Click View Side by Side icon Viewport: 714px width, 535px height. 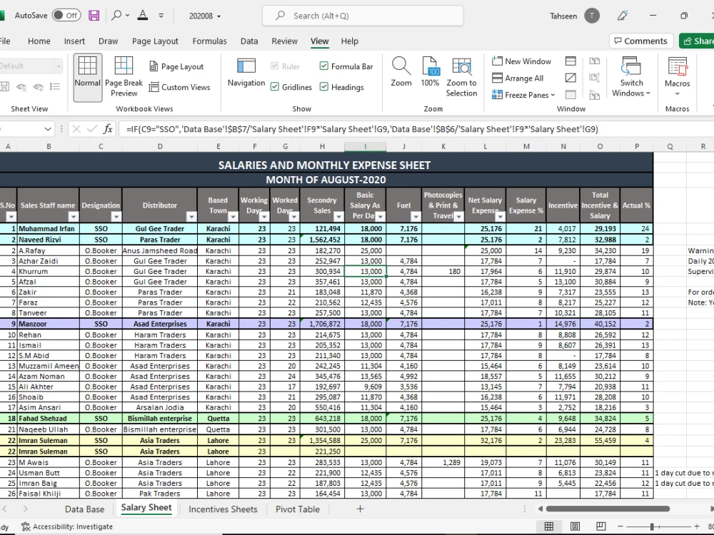(x=594, y=61)
